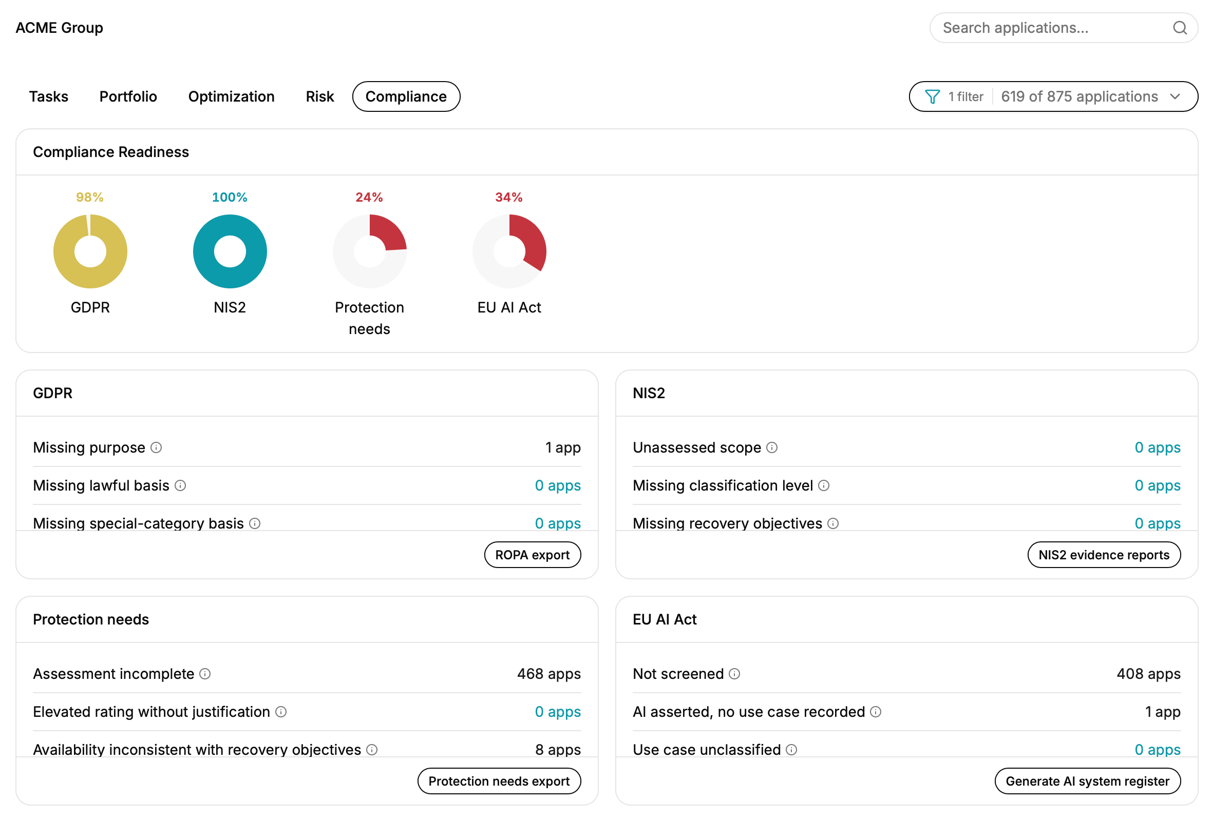Click info icon beside Missing lawful basis

pos(180,485)
